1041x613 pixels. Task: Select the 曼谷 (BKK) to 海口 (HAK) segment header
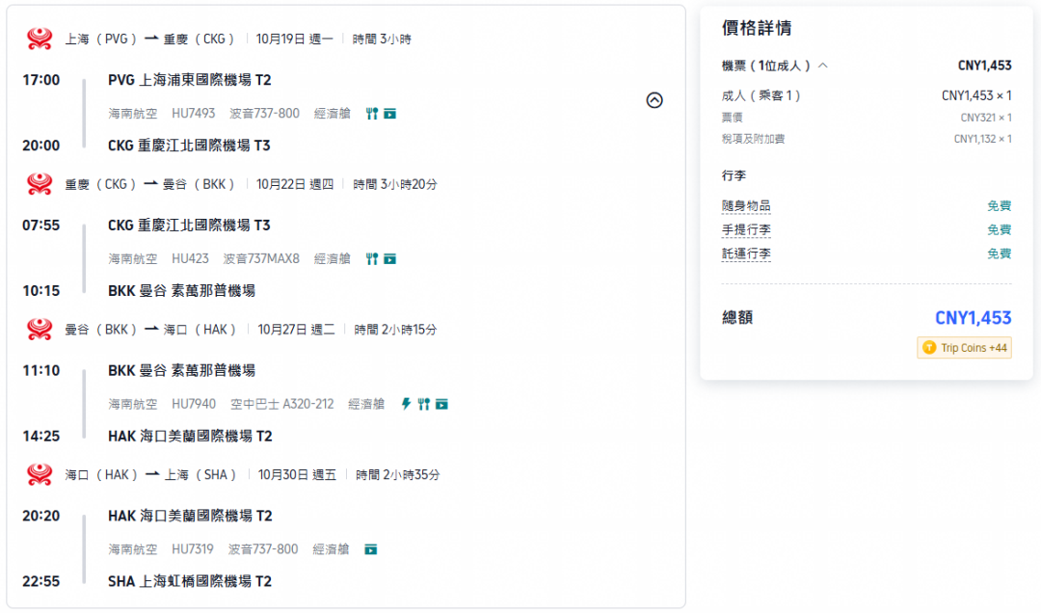click(x=251, y=330)
